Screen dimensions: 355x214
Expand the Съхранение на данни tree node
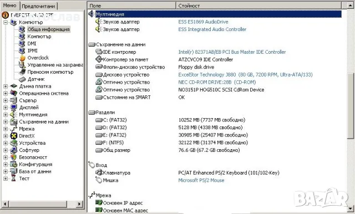click(x=6, y=122)
